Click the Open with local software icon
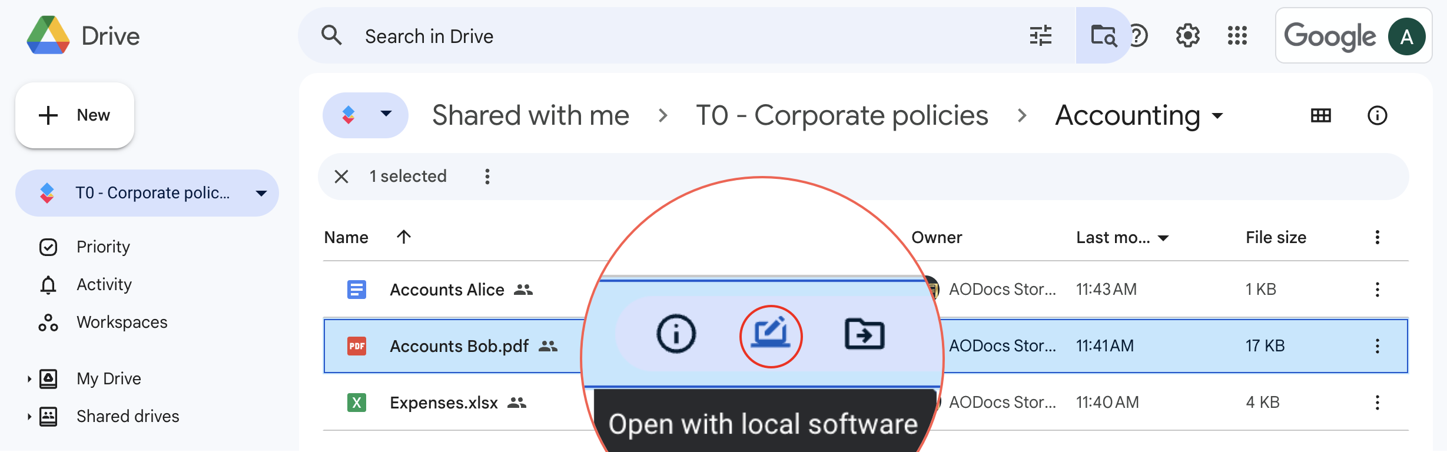1447x452 pixels. pyautogui.click(x=771, y=335)
